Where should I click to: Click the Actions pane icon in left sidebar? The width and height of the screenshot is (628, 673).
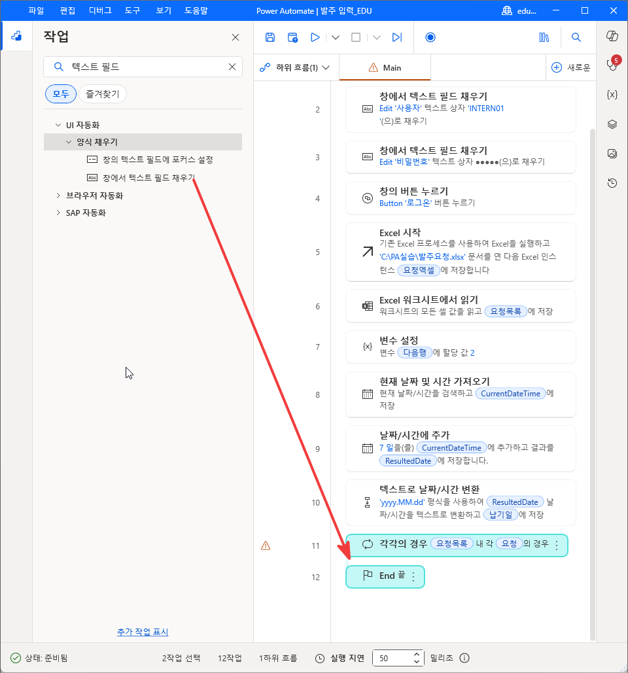point(16,36)
